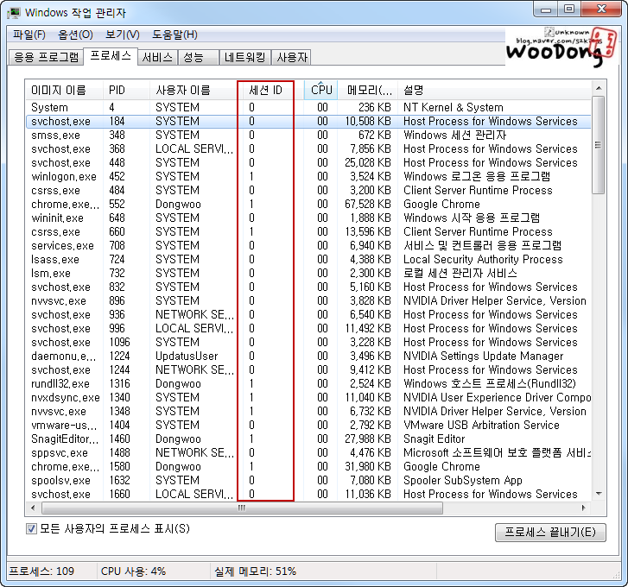Switch to the 응용 프로그램 tab
This screenshot has height=587, width=628.
pyautogui.click(x=46, y=57)
